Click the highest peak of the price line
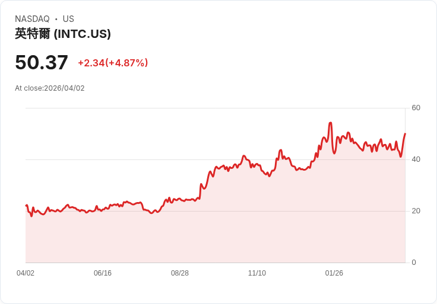437x304 pixels. pos(330,123)
